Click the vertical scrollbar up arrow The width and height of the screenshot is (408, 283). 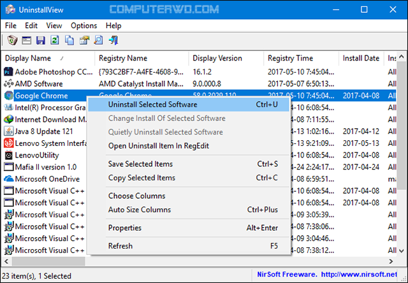(x=401, y=57)
